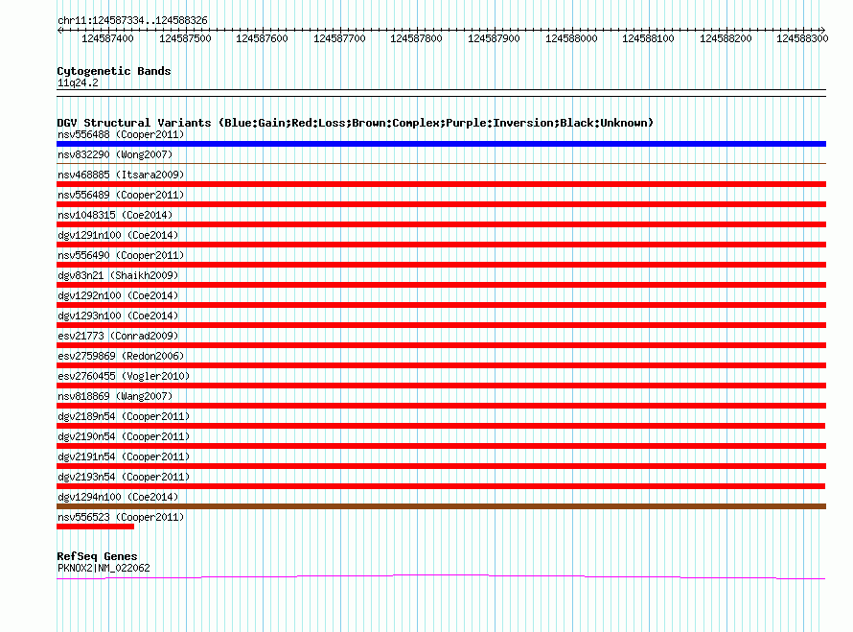This screenshot has width=853, height=632.
Task: Select dgv83n21 (Shaikh2009) label
Action: tap(118, 275)
